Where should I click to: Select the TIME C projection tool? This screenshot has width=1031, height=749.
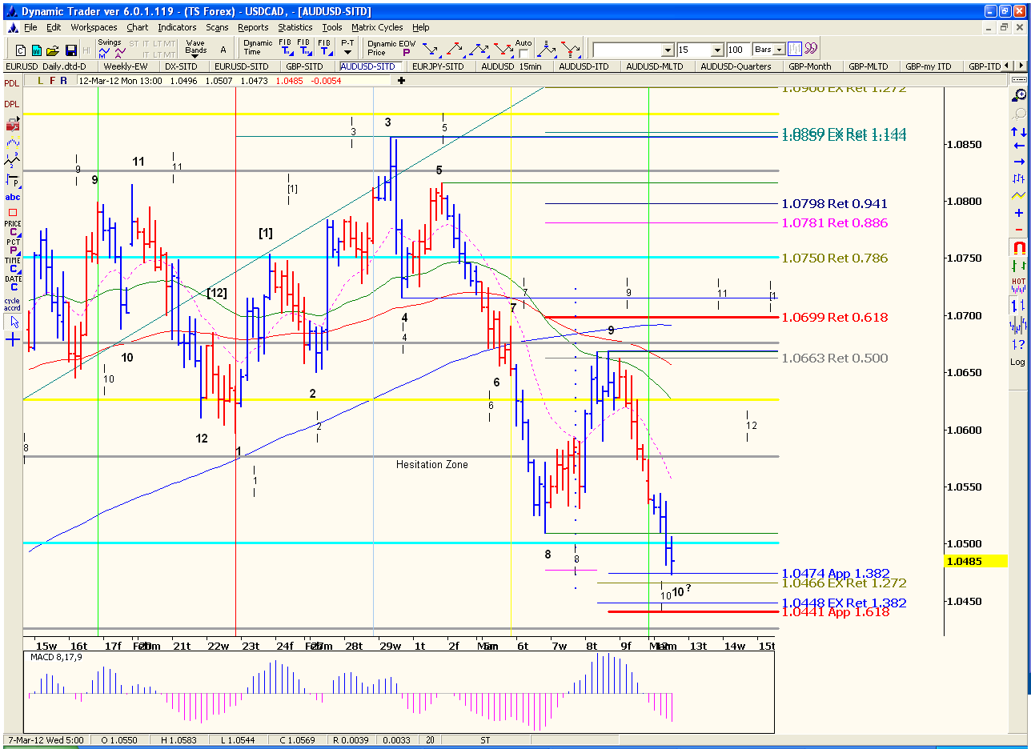tap(12, 264)
